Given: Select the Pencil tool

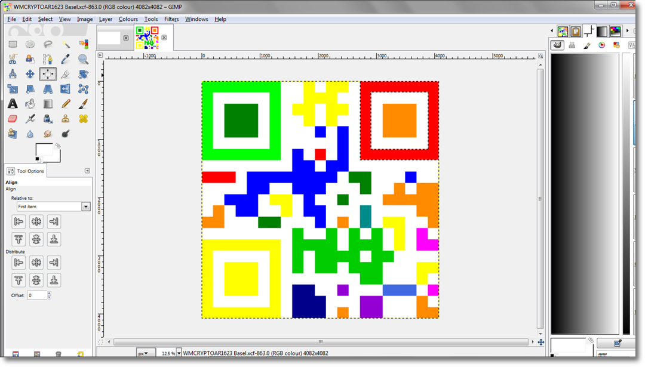Looking at the screenshot, I should [x=66, y=104].
